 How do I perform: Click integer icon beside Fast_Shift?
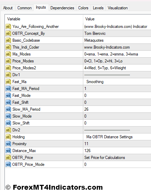8,102
